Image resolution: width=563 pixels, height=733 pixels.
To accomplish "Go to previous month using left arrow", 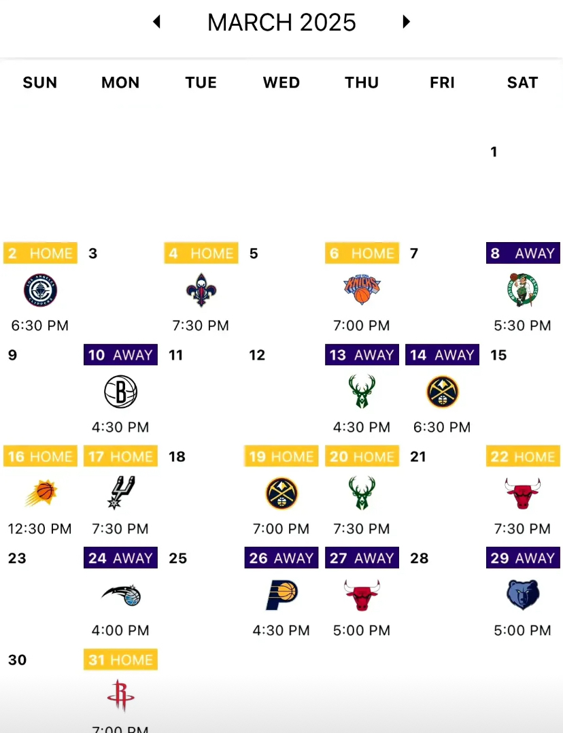I will pos(157,22).
